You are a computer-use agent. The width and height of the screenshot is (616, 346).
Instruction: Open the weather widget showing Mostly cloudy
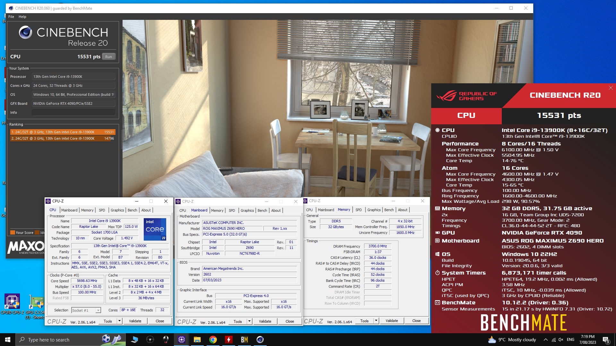click(512, 340)
